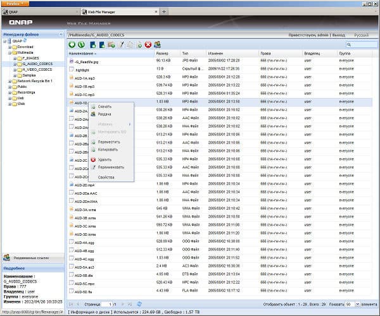Sort by the Размер column header
This screenshot has height=316, width=380.
(167, 54)
